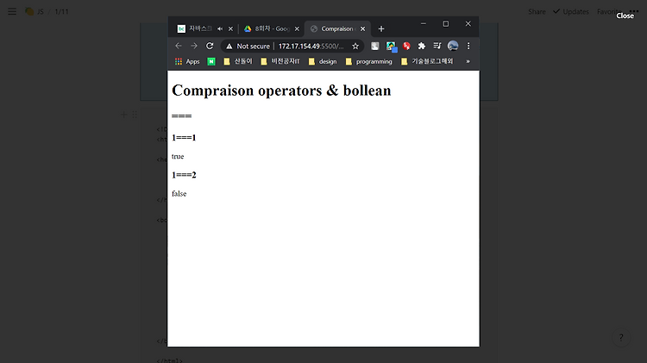Image resolution: width=647 pixels, height=363 pixels.
Task: Click the block drag handle icon
Action: pos(135,115)
